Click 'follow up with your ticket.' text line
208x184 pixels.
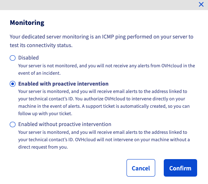click(45, 114)
